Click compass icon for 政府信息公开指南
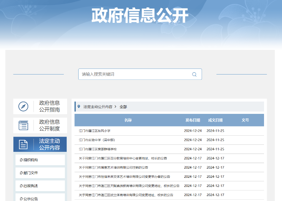The image size is (282, 201). click(23, 106)
